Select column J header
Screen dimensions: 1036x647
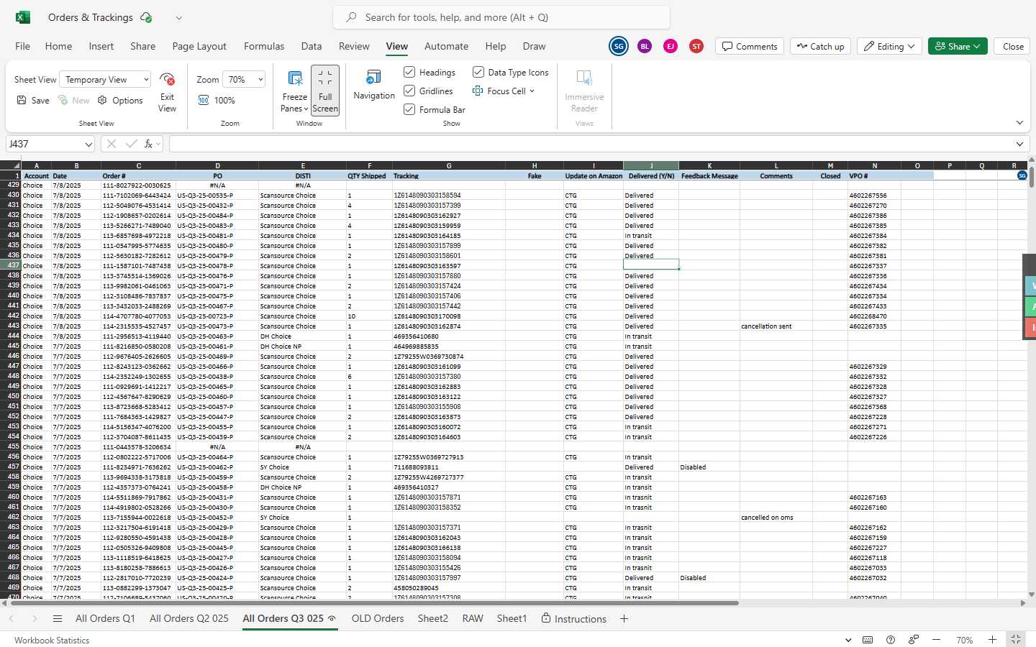[651, 165]
